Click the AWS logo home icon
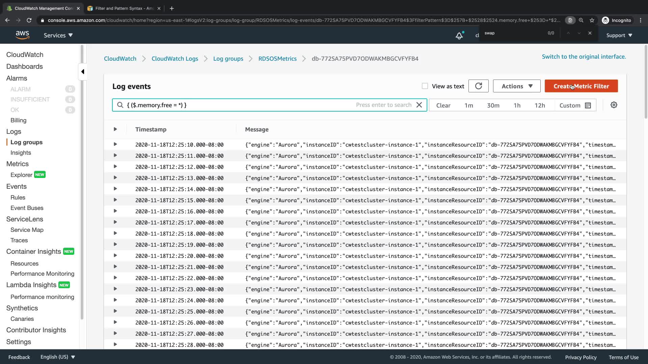 tap(22, 35)
